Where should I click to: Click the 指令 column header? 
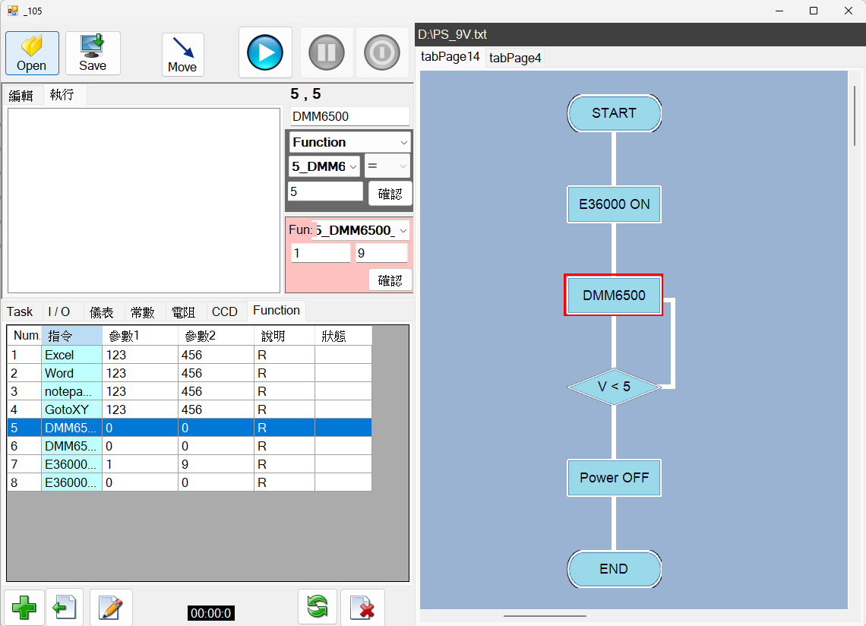point(72,335)
